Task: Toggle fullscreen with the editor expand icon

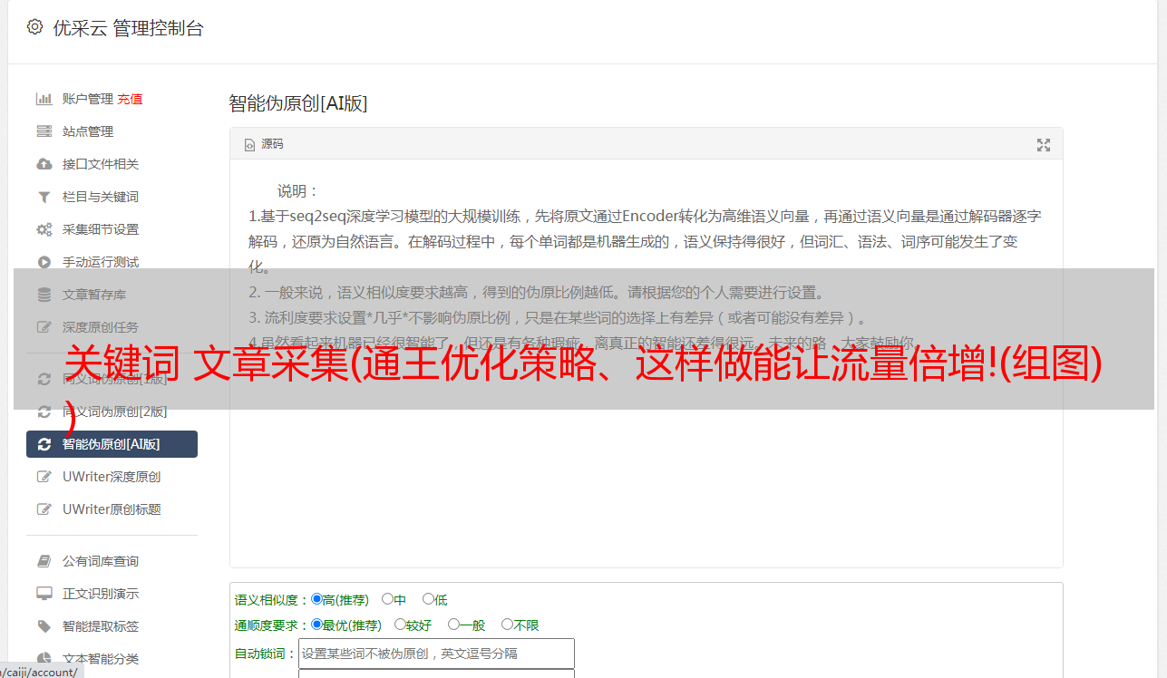Action: pyautogui.click(x=1044, y=145)
